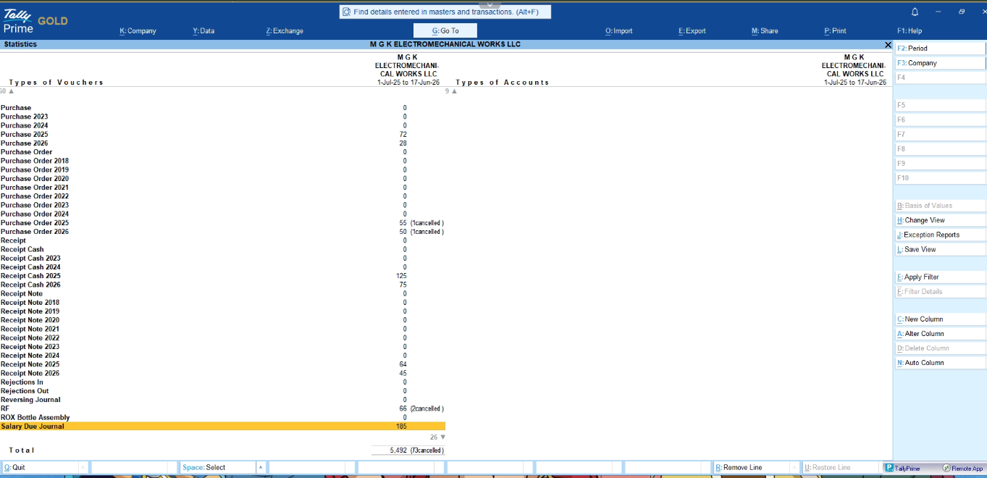Open J: Exception Reports
Screen dimensions: 987x478
tap(940, 235)
